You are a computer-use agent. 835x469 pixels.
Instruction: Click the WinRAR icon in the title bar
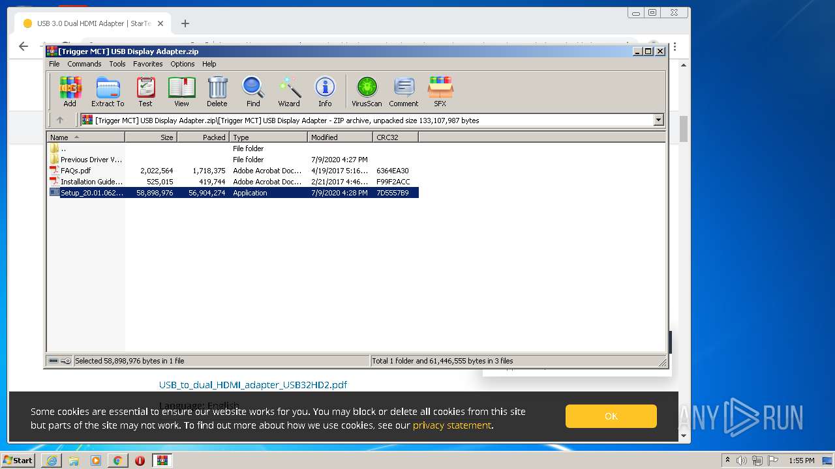tap(52, 51)
